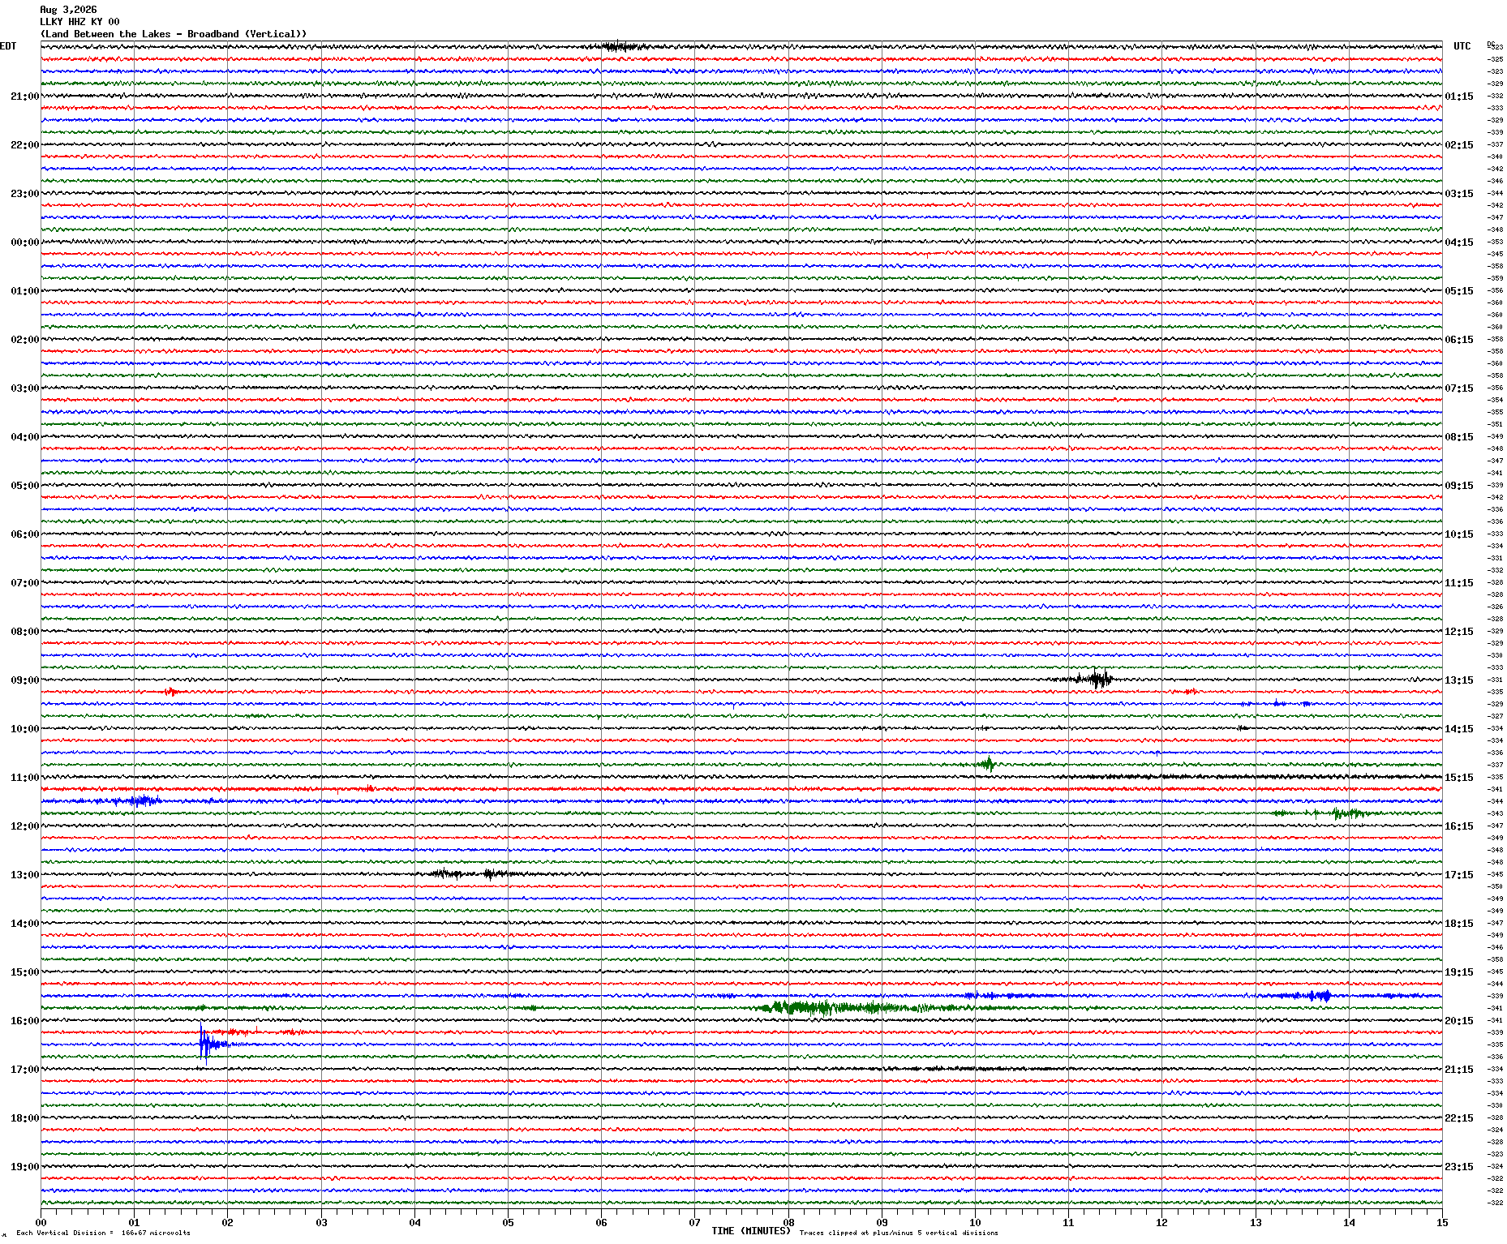This screenshot has width=1507, height=1244.
Task: Click the small red burst just below 09:00 near minute 01
Action: tap(170, 692)
